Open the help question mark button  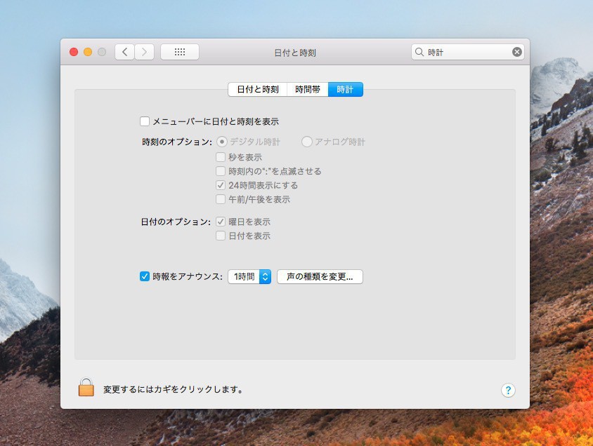508,390
